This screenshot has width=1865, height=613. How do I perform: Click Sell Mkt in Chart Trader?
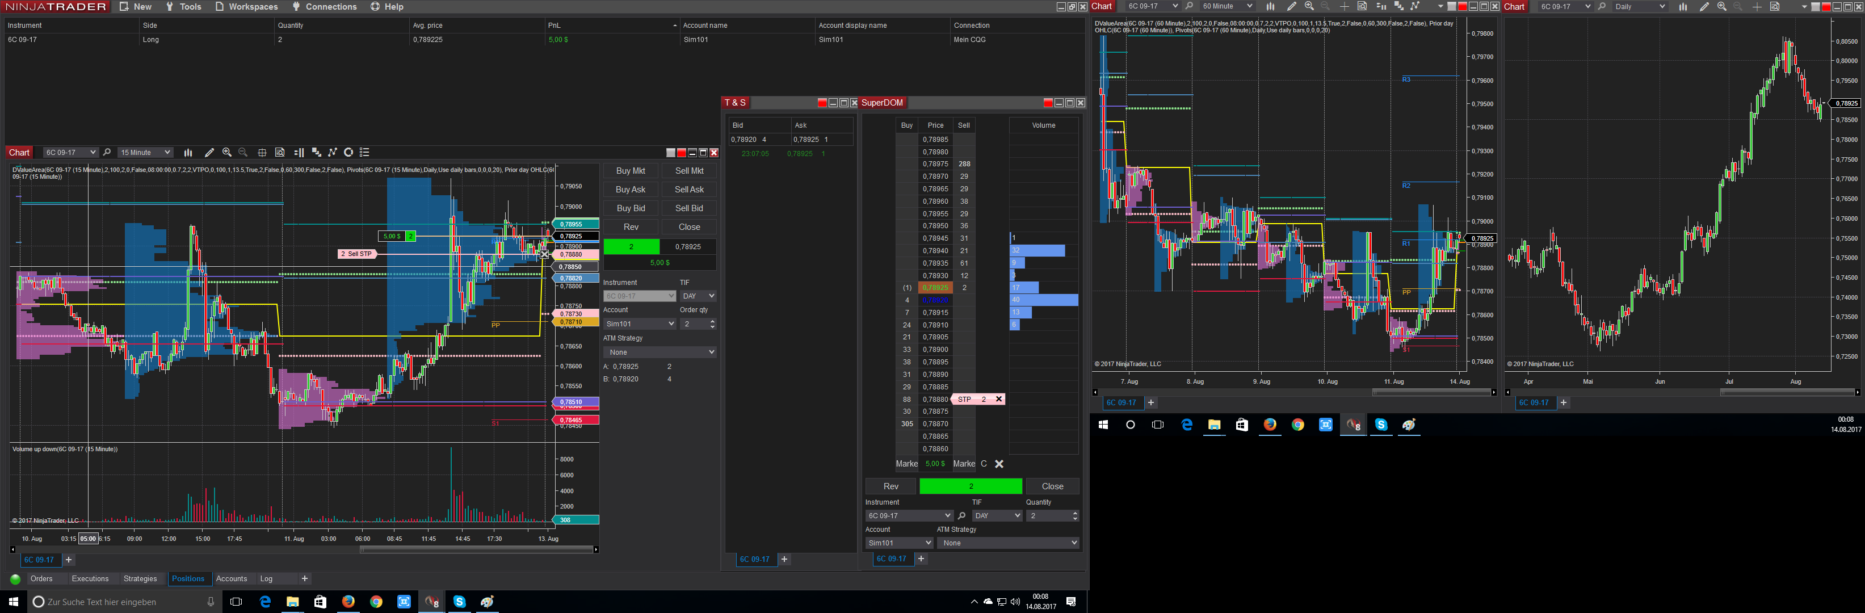[x=689, y=171]
